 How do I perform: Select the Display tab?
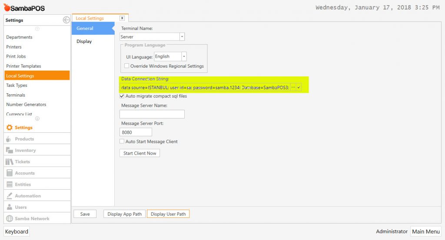coord(93,41)
